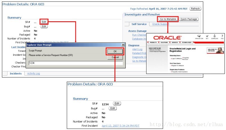The image size is (226, 130).
Task: Click the Quick Package button
Action: [189, 19]
